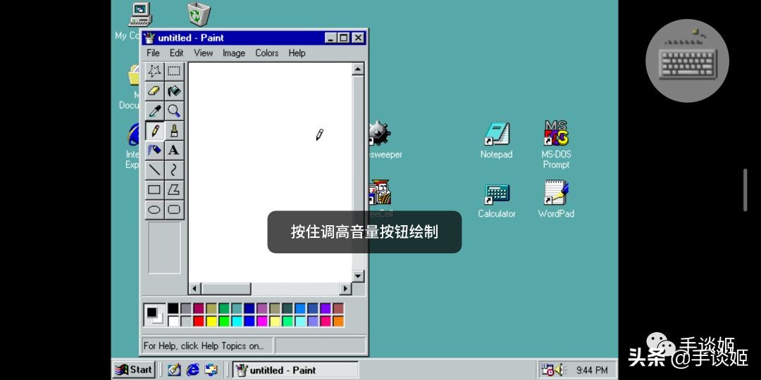This screenshot has width=761, height=380.
Task: Click the canvas vertical scrollbar up arrow
Action: (358, 69)
